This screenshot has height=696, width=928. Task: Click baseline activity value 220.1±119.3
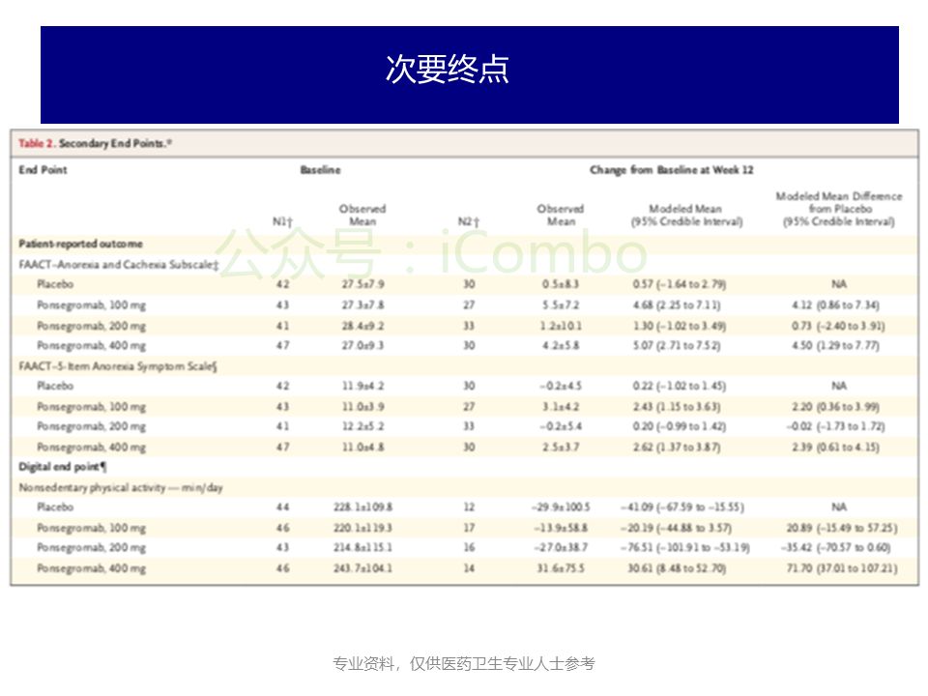[x=362, y=528]
